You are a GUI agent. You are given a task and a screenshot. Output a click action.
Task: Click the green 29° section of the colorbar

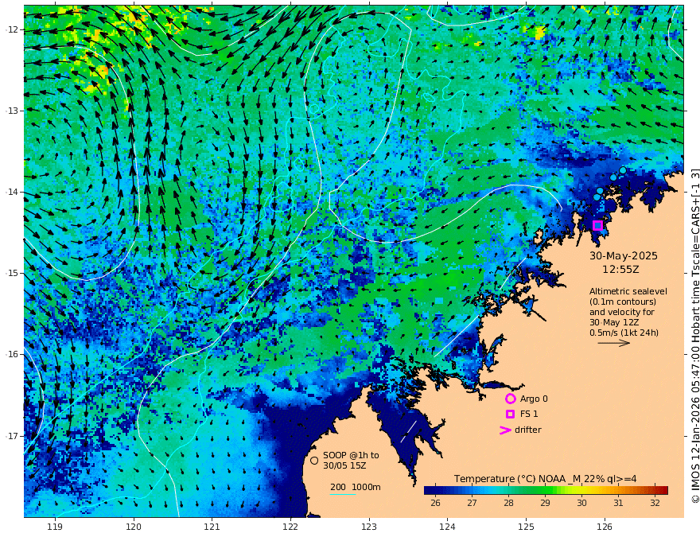point(545,490)
